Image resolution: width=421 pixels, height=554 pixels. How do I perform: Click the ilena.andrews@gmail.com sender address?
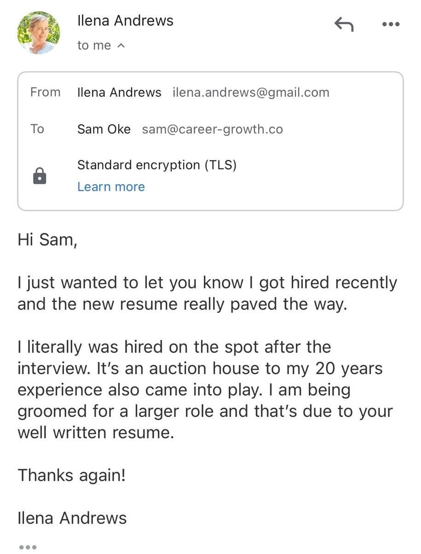(x=251, y=92)
